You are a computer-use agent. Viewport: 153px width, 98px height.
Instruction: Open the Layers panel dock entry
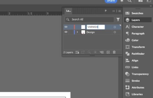(138, 20)
